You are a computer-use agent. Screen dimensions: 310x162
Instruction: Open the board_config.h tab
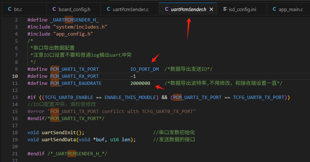[73, 9]
